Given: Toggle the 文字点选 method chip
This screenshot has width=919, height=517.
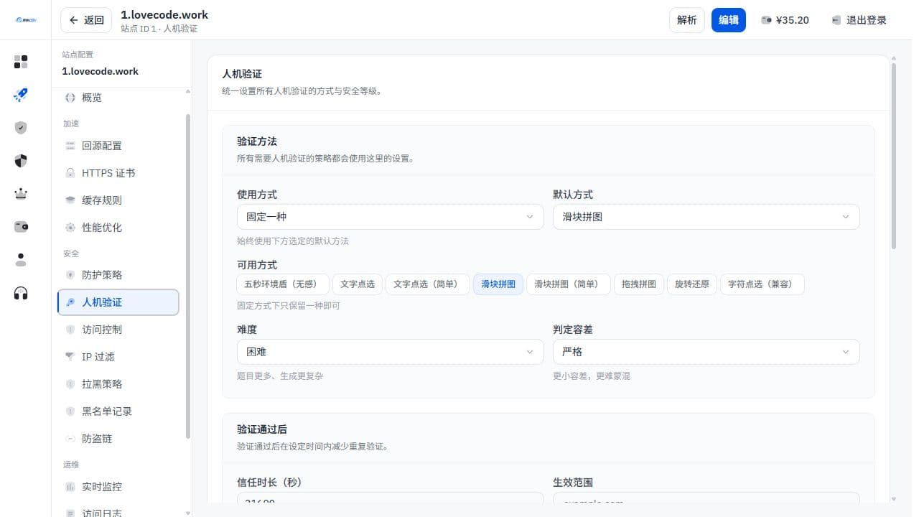Looking at the screenshot, I should [358, 284].
